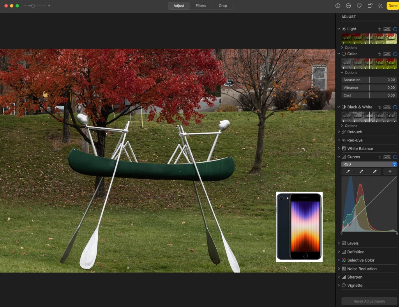Click the iPhone thumbnail in the photo
Viewport: 399px width, 307px height.
[x=299, y=227]
